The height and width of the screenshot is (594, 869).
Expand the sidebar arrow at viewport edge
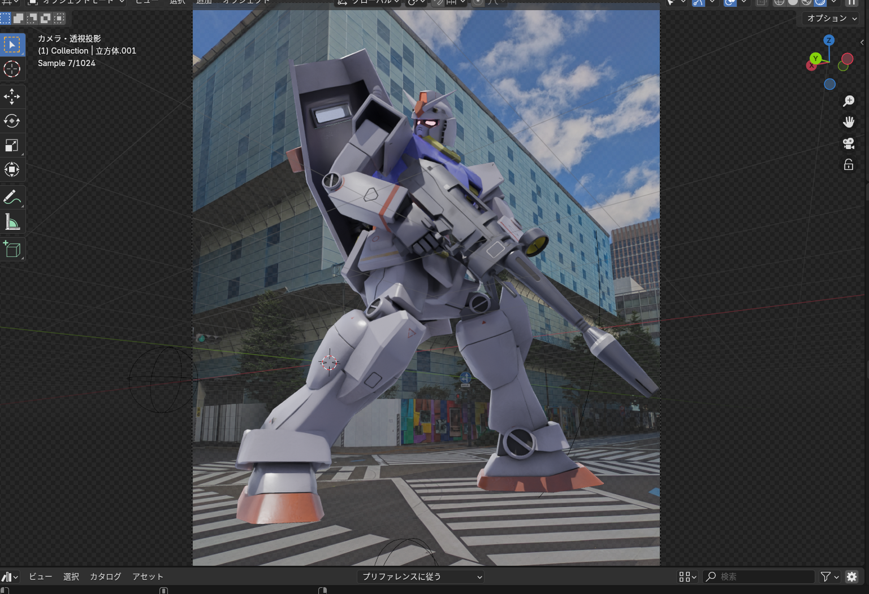click(x=862, y=42)
